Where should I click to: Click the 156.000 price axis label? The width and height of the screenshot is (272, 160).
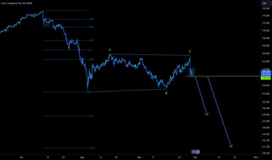pos(266,86)
